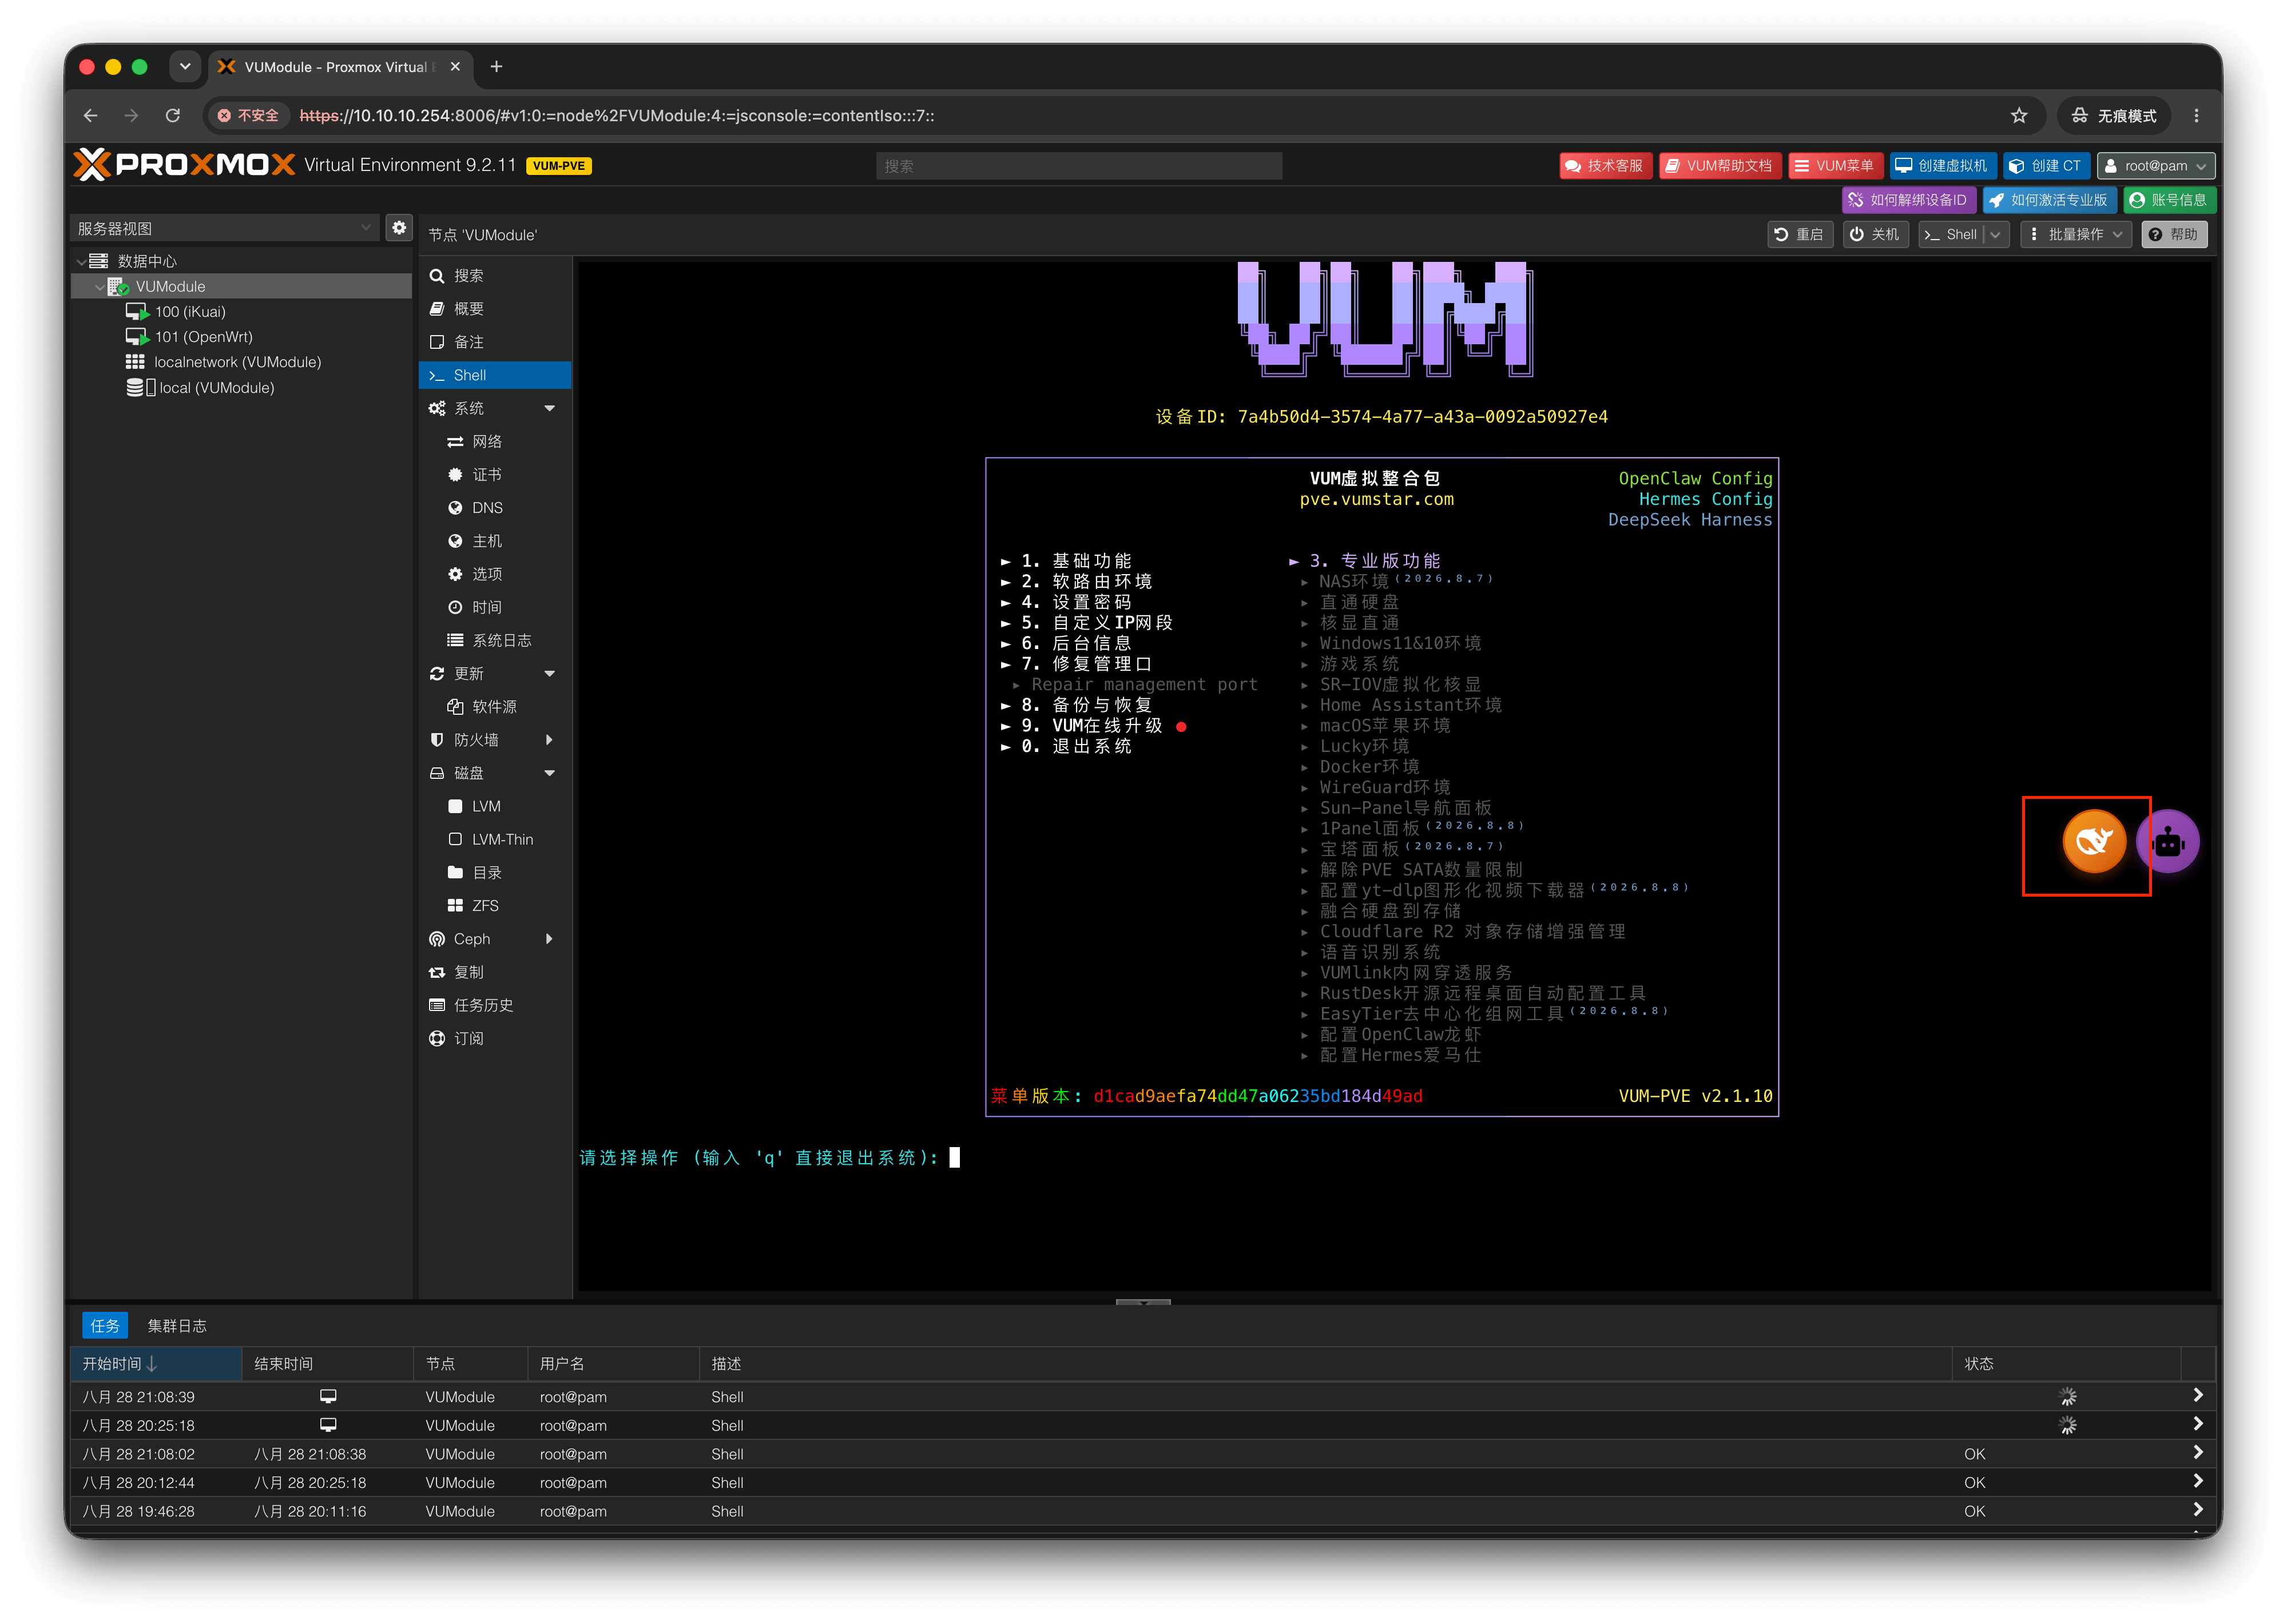Click the browser address bar URL
This screenshot has height=1624, width=2287.
[617, 115]
